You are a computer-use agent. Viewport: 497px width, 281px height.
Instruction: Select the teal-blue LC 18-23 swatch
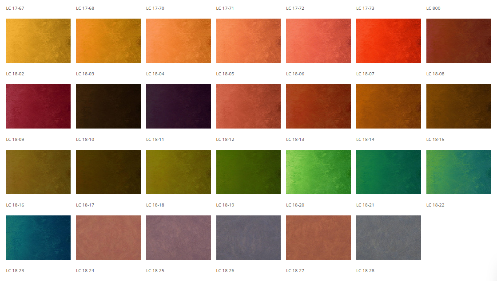point(38,238)
